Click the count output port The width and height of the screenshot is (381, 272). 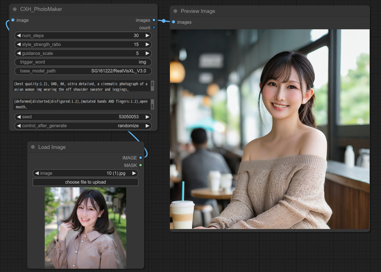[x=154, y=28]
